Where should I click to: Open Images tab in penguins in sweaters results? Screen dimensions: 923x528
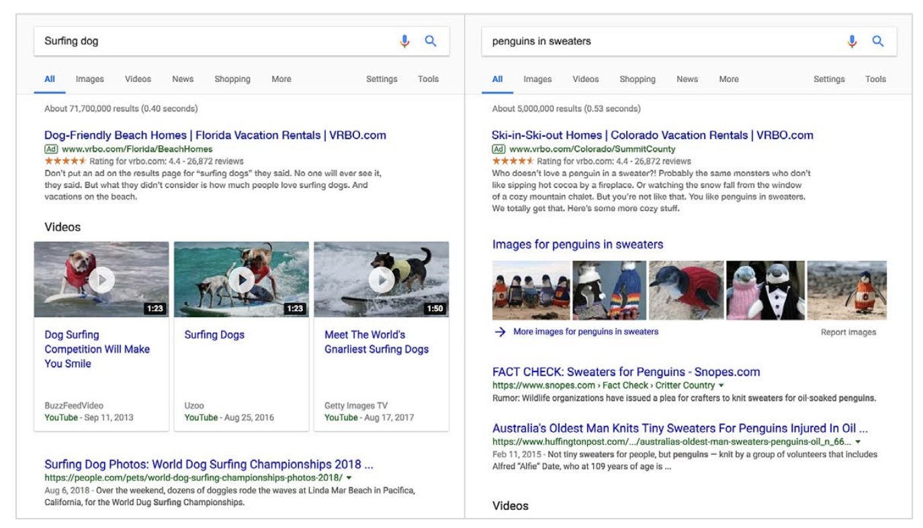pyautogui.click(x=537, y=79)
